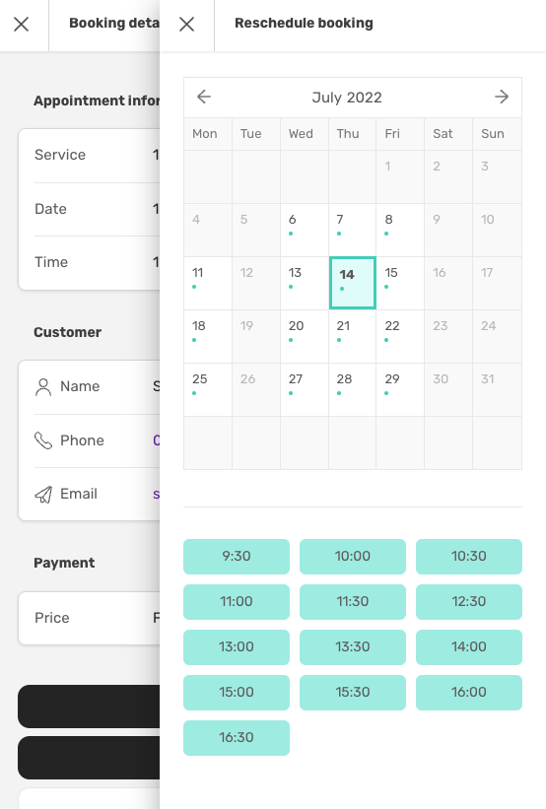This screenshot has height=809, width=546.
Task: Pick July 6 in the calendar
Action: [305, 230]
